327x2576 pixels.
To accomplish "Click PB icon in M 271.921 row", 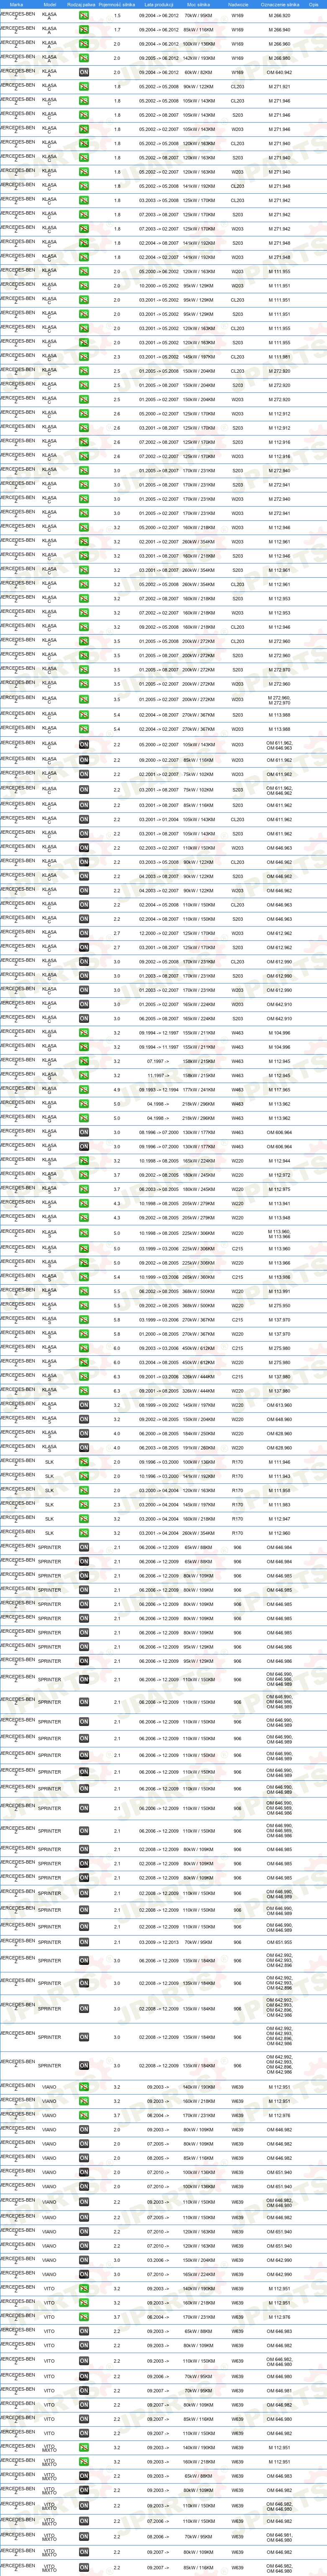I will click(x=84, y=87).
